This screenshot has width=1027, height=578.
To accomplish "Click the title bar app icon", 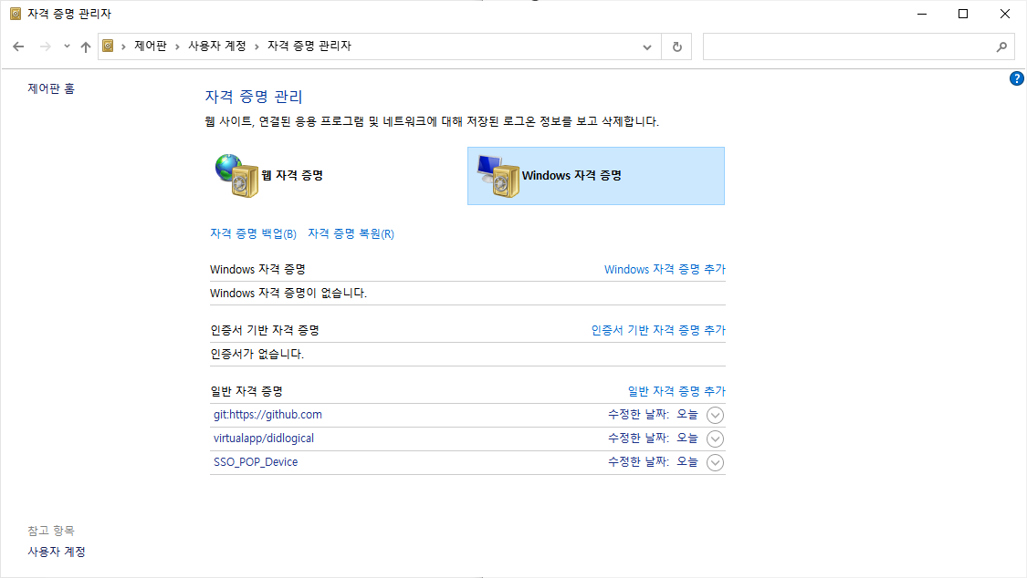I will pyautogui.click(x=16, y=14).
